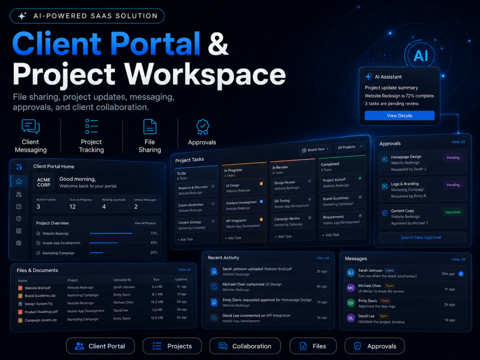Click Pending Approvals count 4

click(104, 206)
